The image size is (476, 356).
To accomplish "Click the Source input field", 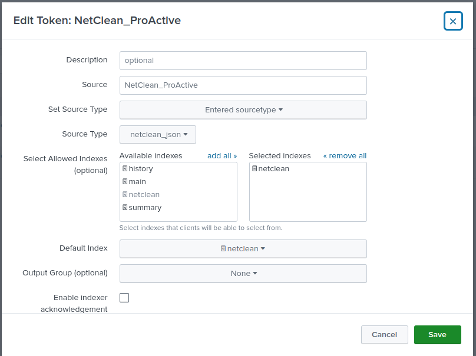I will coord(243,85).
